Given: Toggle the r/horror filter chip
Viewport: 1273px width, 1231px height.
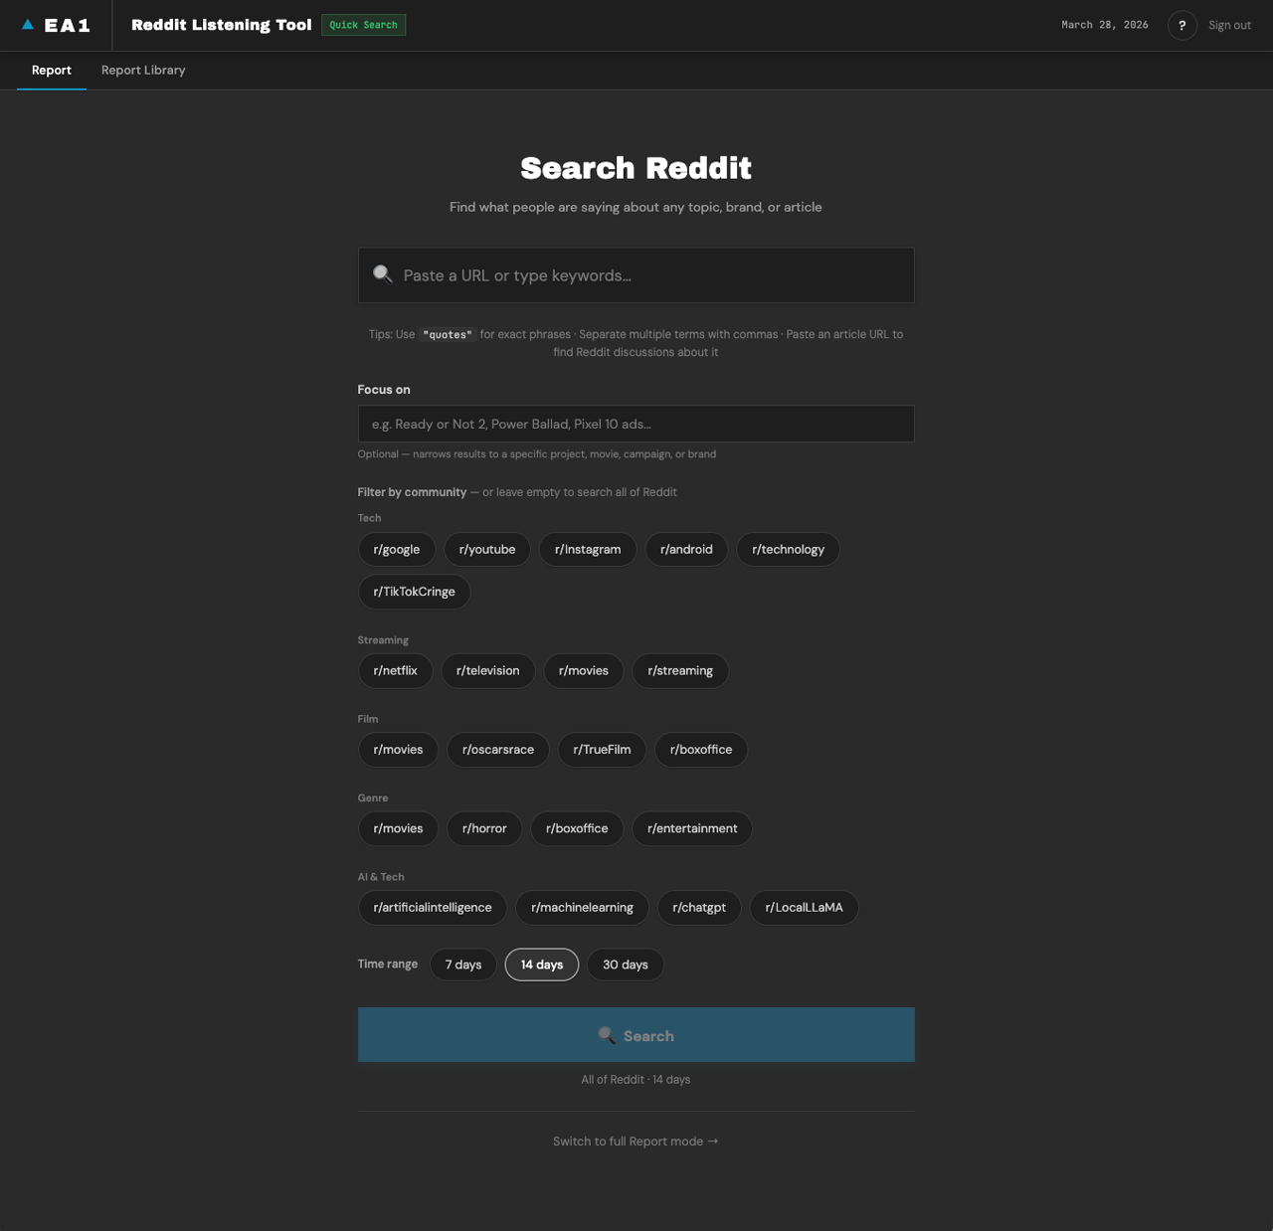Looking at the screenshot, I should (484, 828).
